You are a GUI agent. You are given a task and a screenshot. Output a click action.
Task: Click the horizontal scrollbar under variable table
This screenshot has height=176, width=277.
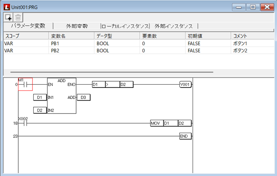pyautogui.click(x=112, y=72)
